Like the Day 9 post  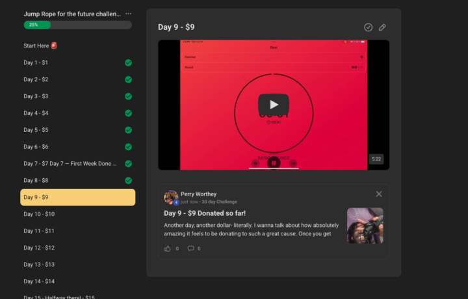[168, 248]
